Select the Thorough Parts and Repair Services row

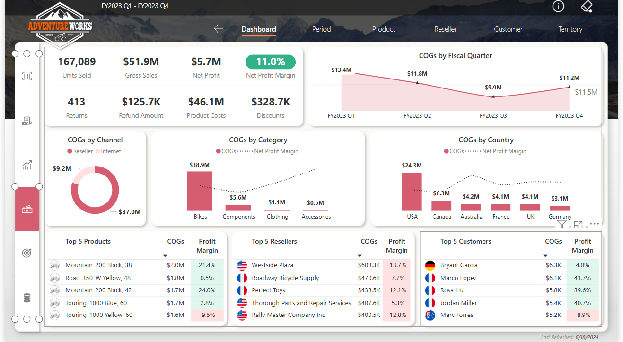323,303
